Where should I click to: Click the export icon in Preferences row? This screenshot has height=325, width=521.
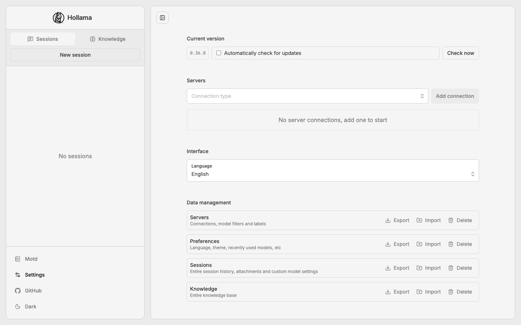(388, 244)
